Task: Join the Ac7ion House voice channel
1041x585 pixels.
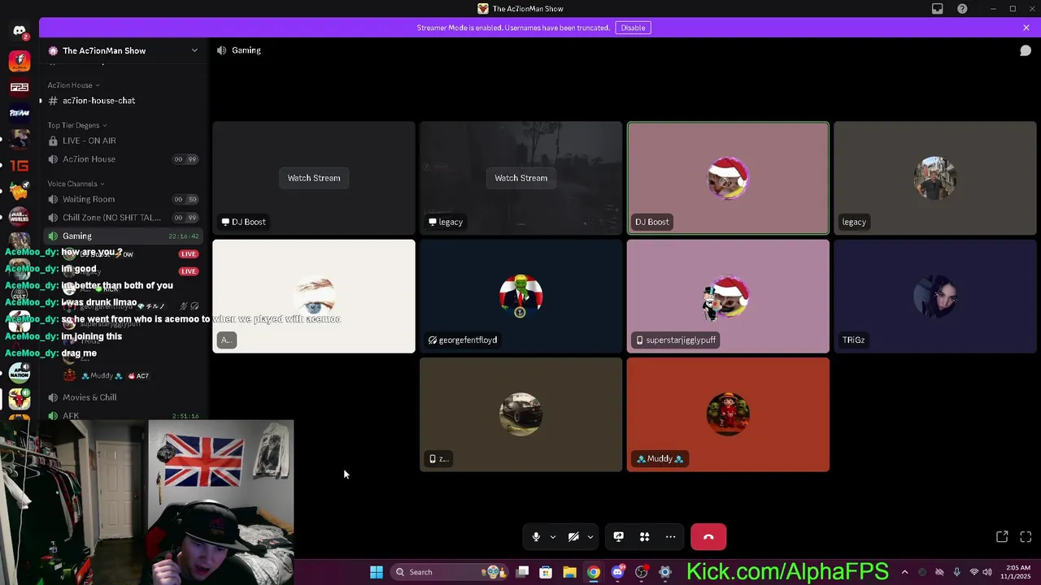Action: [122, 159]
